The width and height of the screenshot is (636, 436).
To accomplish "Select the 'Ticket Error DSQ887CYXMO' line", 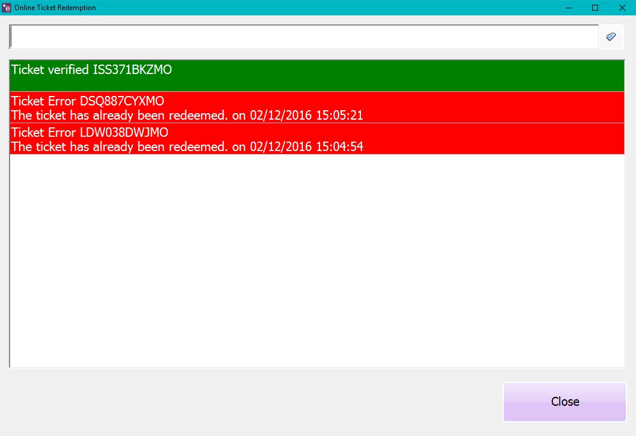I will 88,101.
